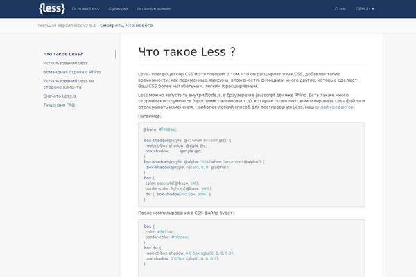Open the Использование navigation item

[x=153, y=9]
